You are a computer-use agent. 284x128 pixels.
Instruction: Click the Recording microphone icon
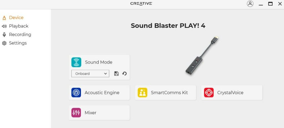4,34
